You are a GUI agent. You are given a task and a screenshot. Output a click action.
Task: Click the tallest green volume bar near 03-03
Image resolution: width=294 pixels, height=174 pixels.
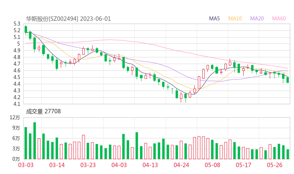coord(35,140)
